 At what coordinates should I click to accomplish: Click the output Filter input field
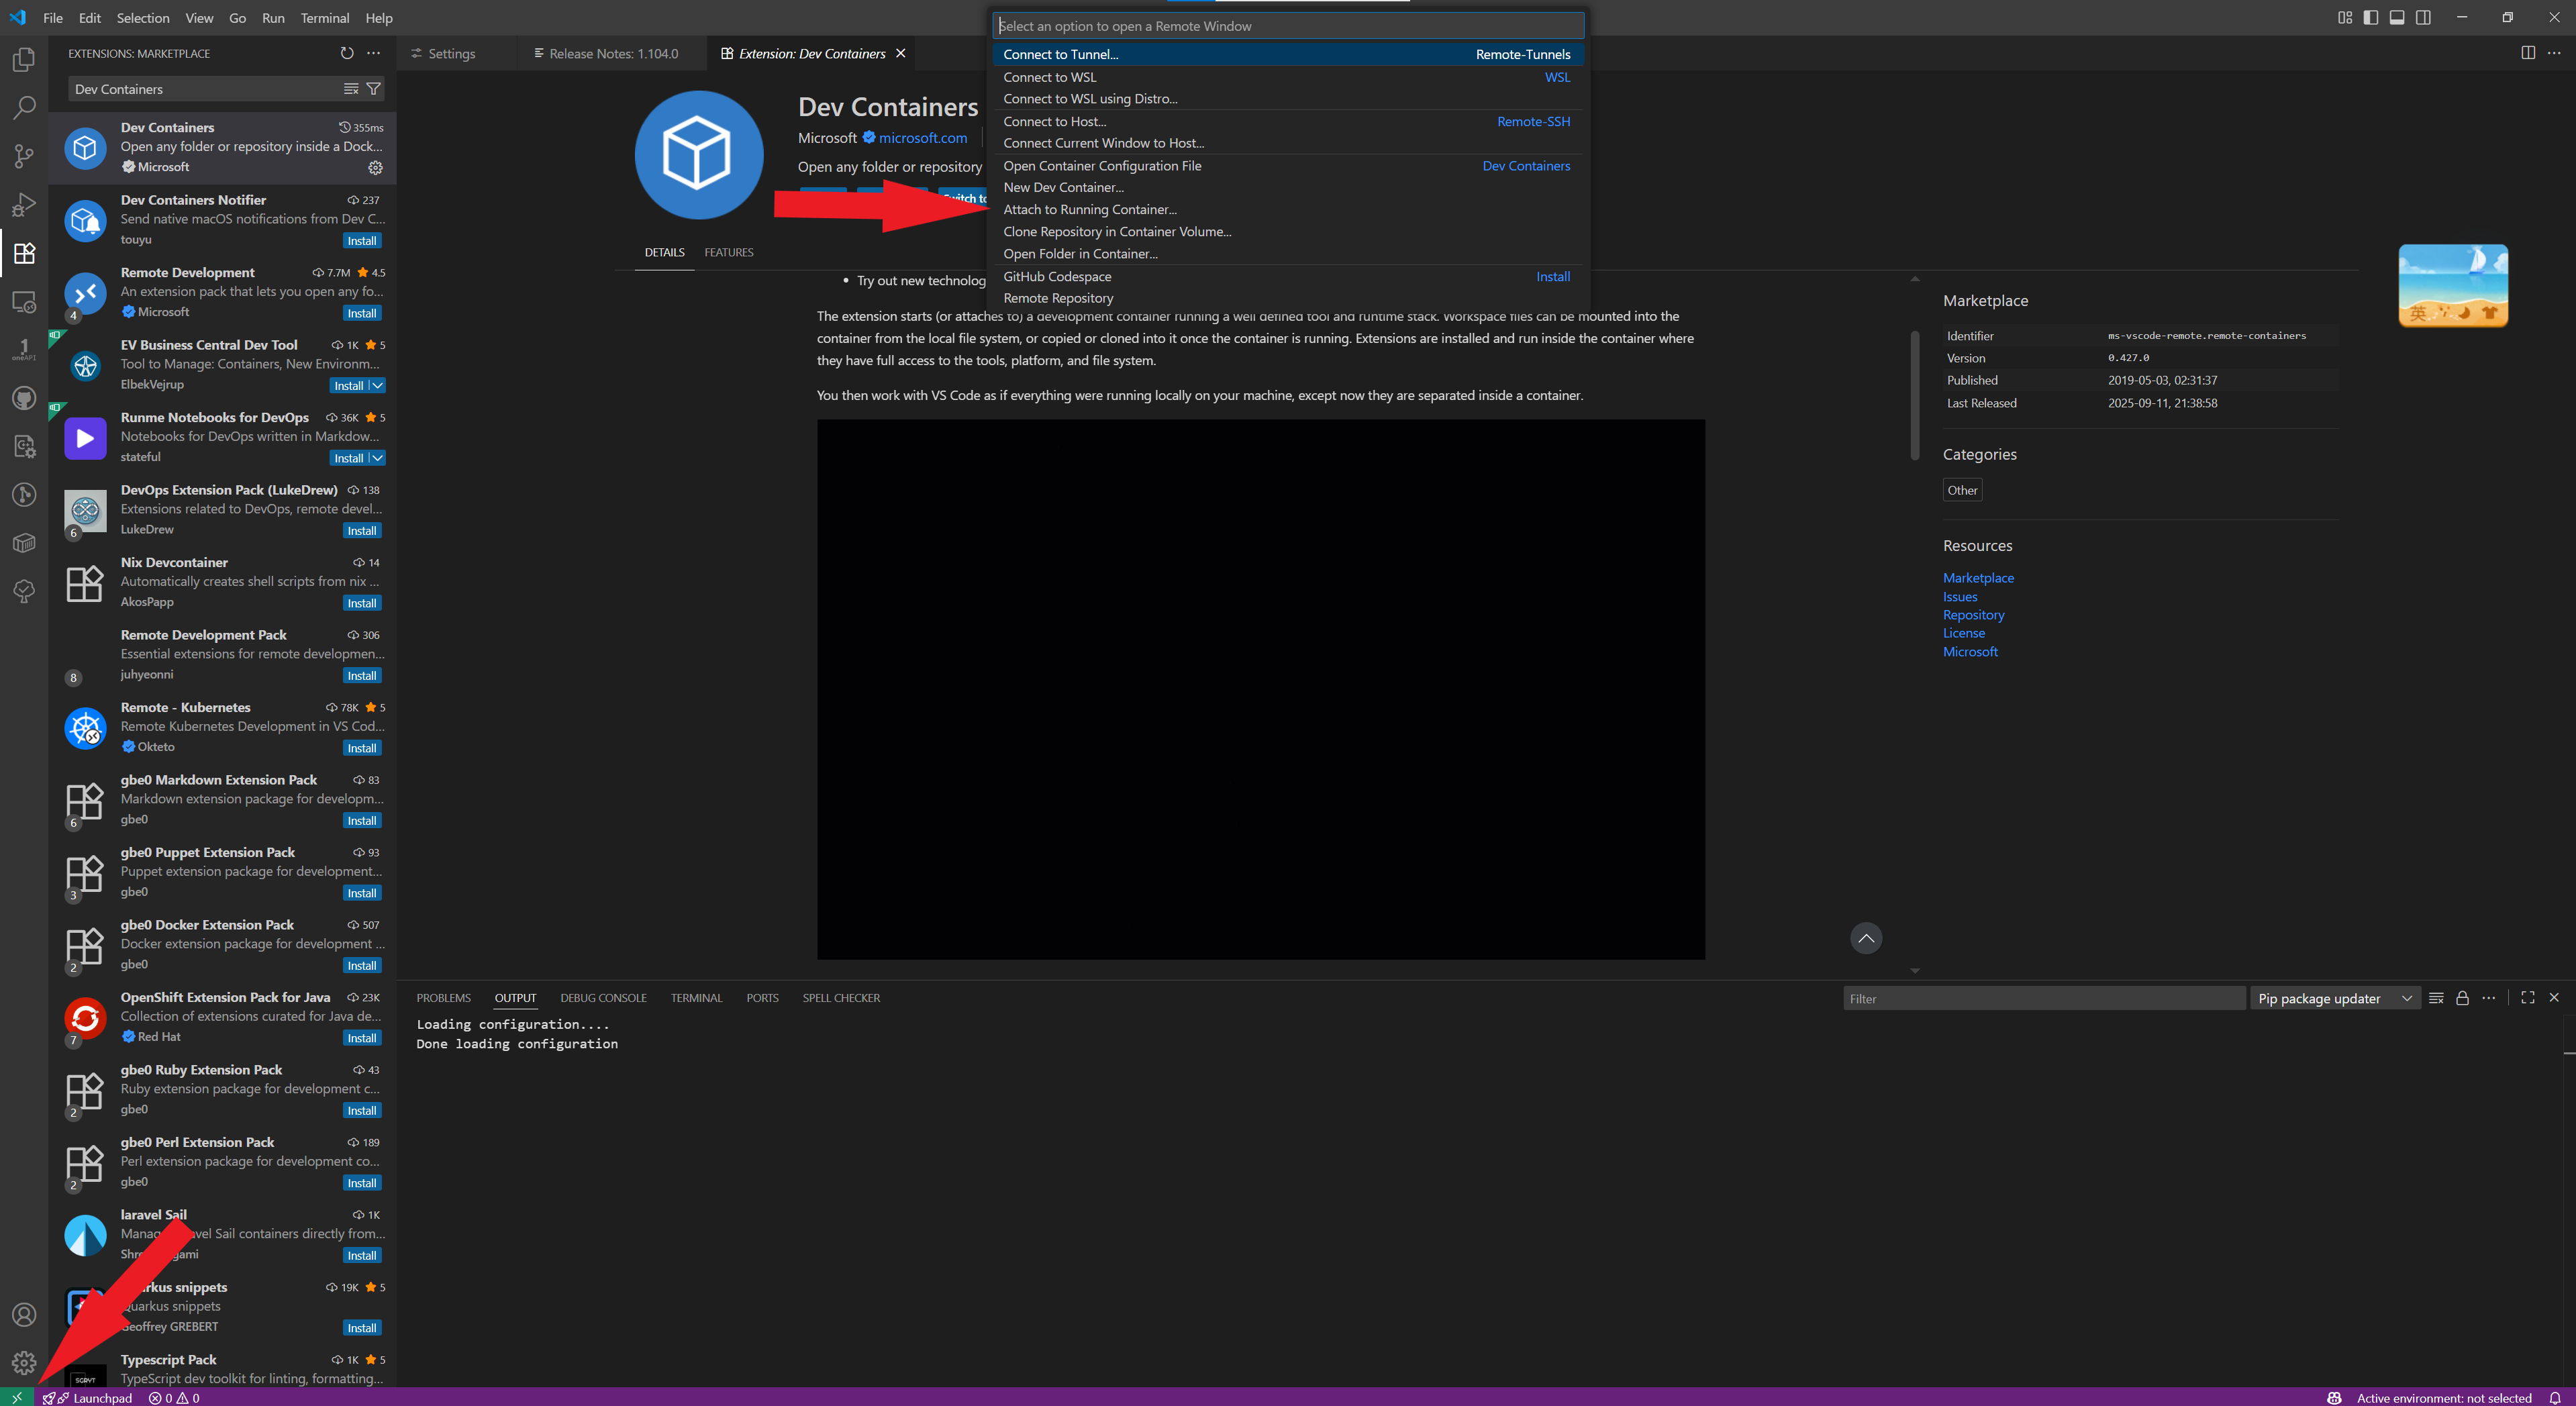click(x=2042, y=998)
